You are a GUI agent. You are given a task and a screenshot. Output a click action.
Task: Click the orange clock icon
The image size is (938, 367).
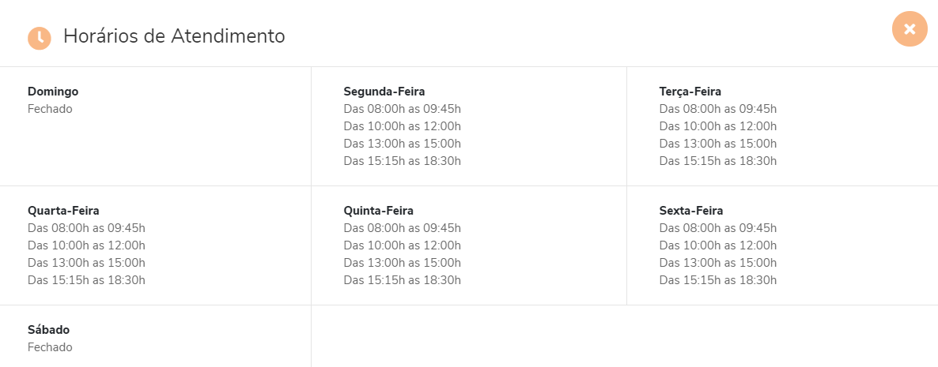(x=40, y=38)
